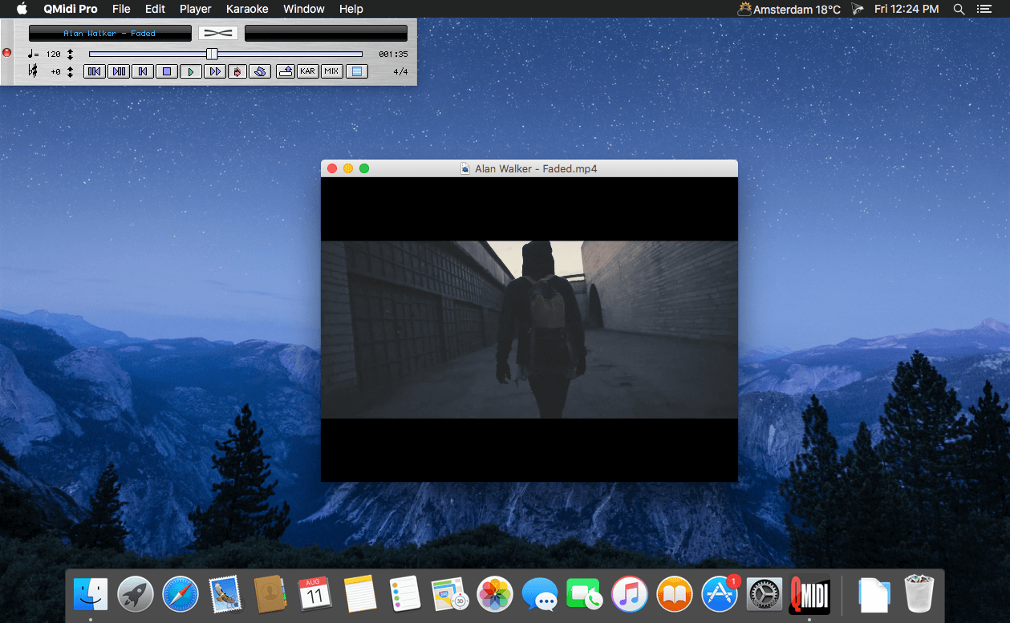Click the 4/4 time signature readout
The width and height of the screenshot is (1010, 623).
click(x=400, y=72)
